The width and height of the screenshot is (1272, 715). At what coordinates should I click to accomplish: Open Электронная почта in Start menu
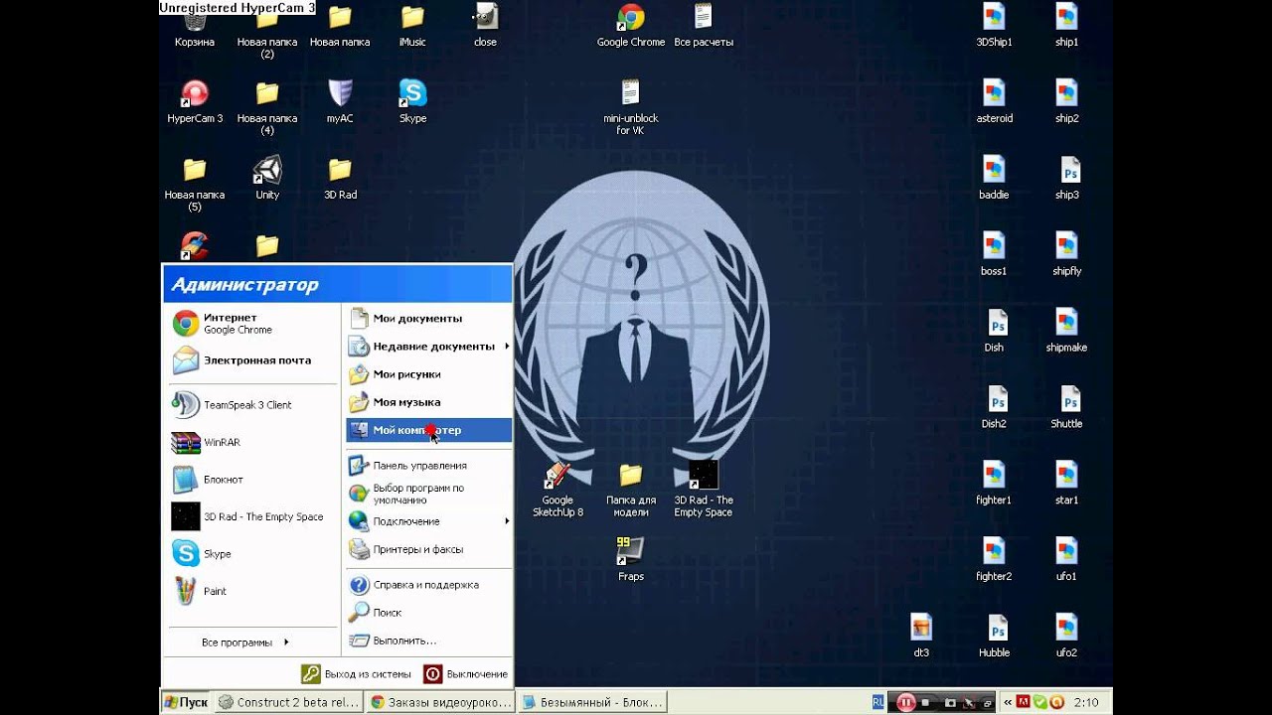[251, 360]
